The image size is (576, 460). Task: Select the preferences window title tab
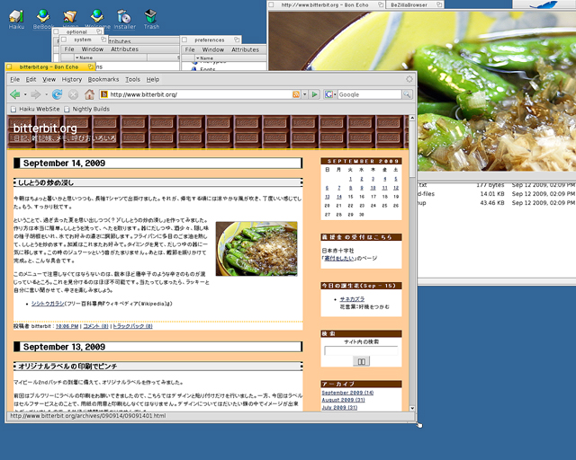tap(211, 40)
